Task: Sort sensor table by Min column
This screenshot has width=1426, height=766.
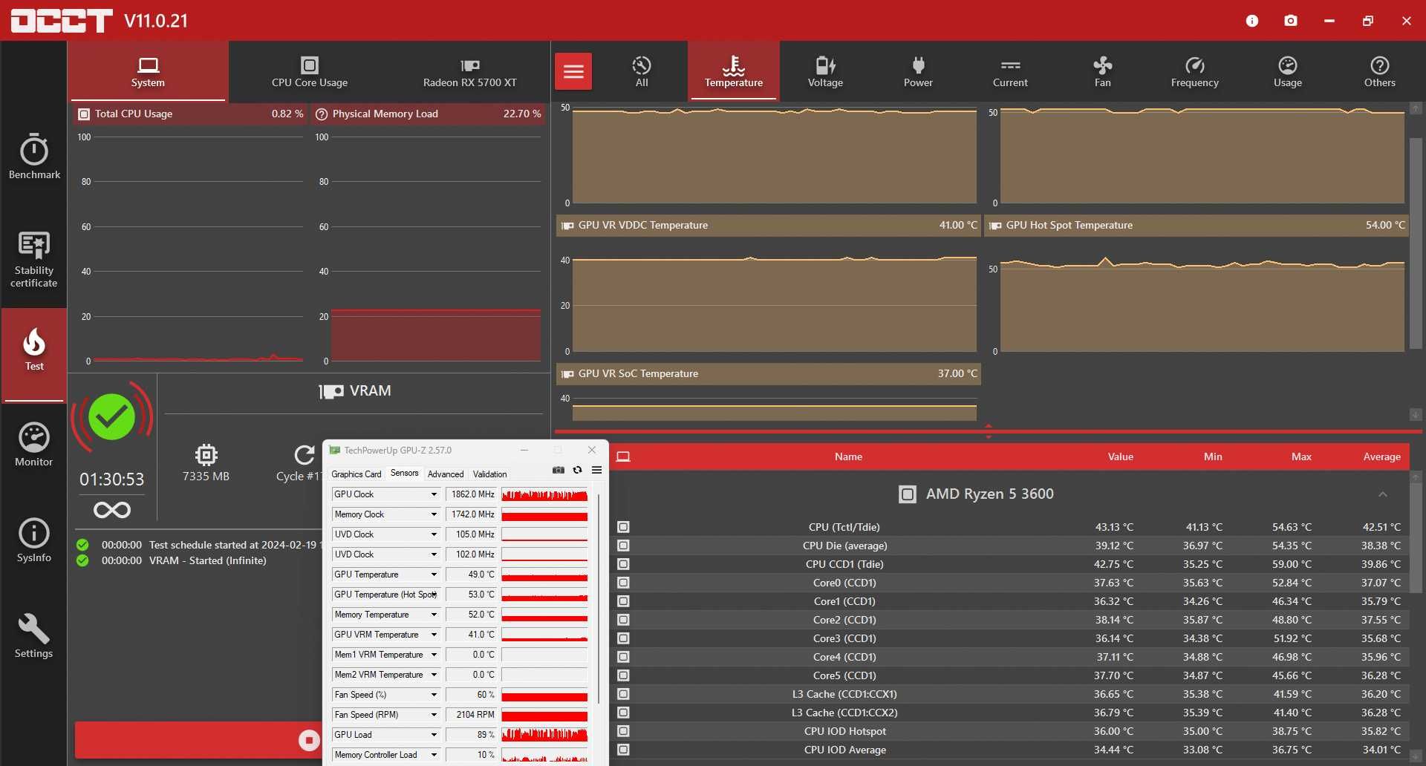Action: click(x=1213, y=456)
